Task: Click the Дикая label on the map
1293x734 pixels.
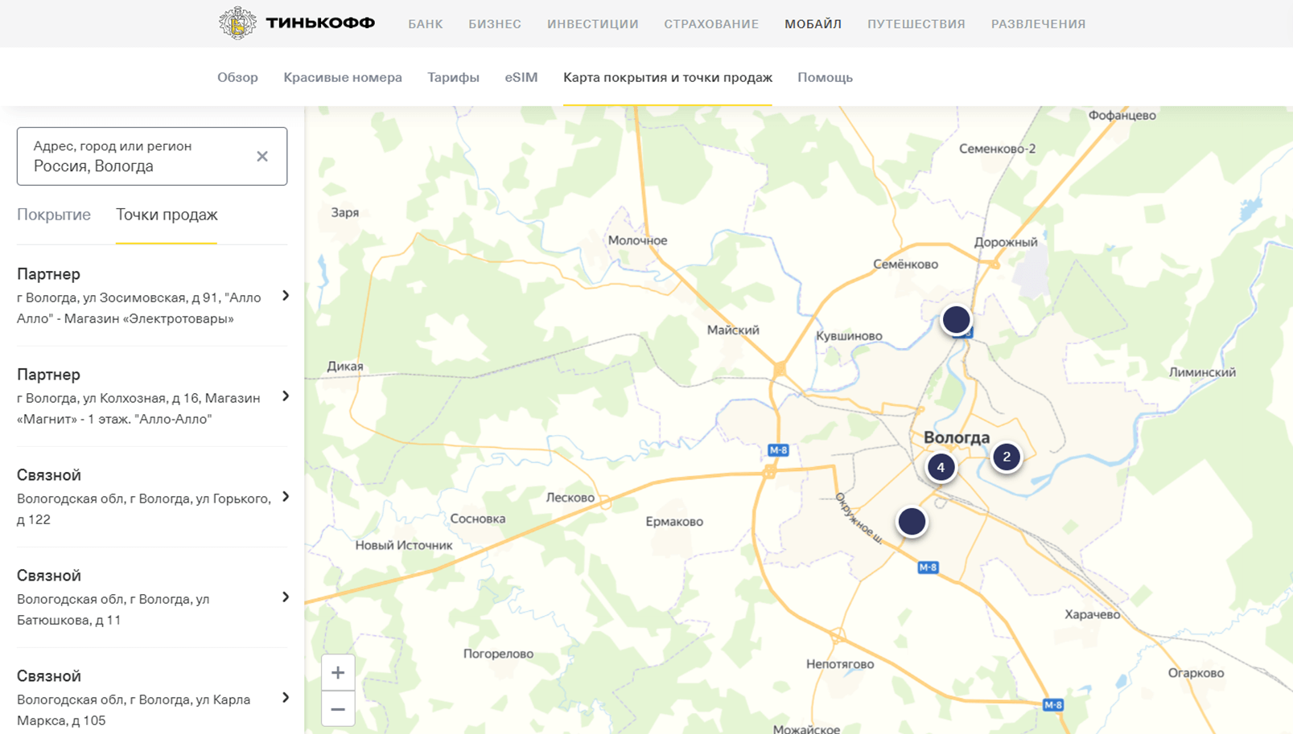Action: [345, 366]
